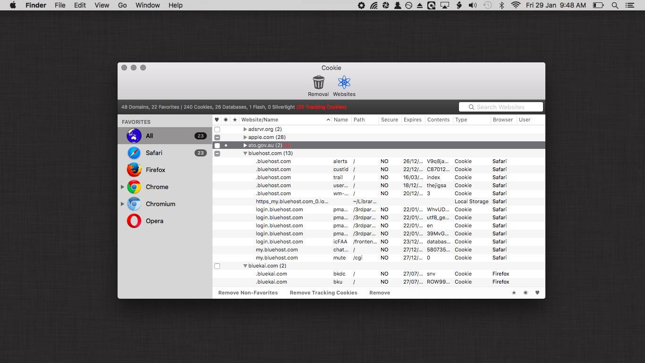Click the gear icon in menu bar
Viewport: 645px width, 363px height.
(x=361, y=5)
